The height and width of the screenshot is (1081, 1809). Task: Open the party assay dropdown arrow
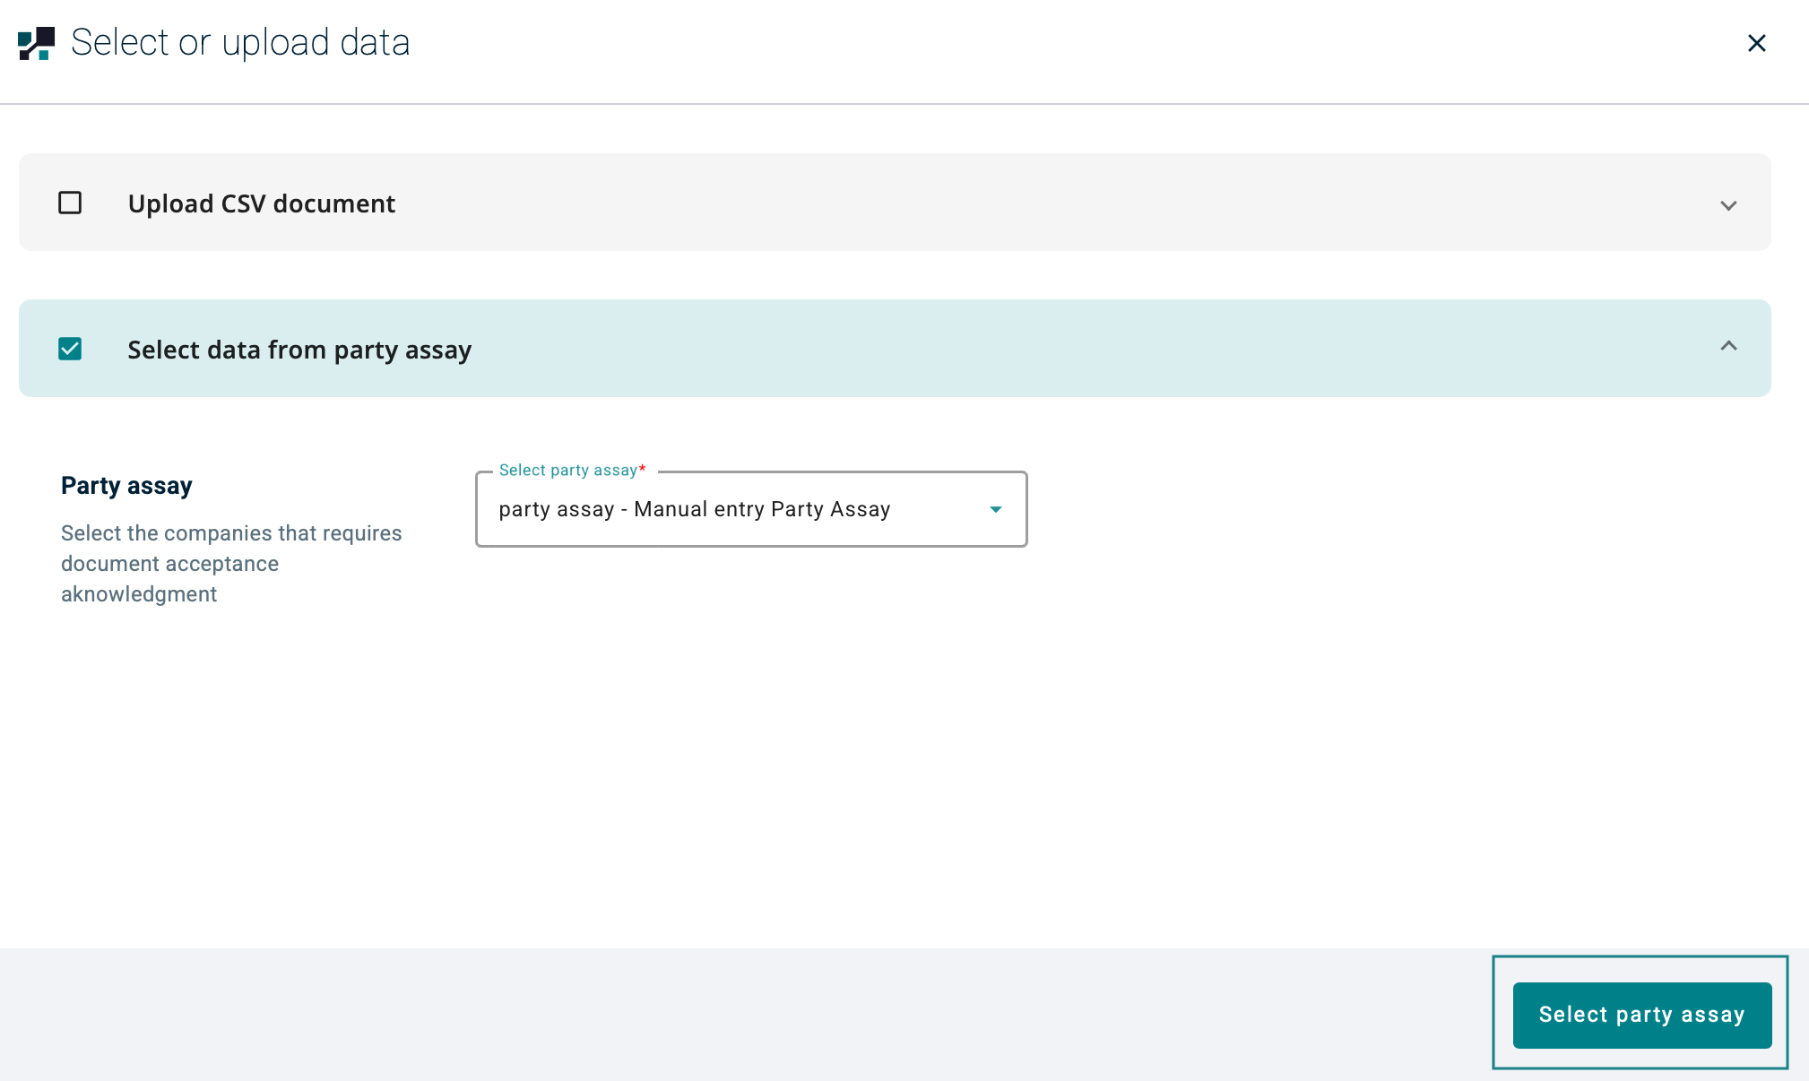tap(995, 509)
